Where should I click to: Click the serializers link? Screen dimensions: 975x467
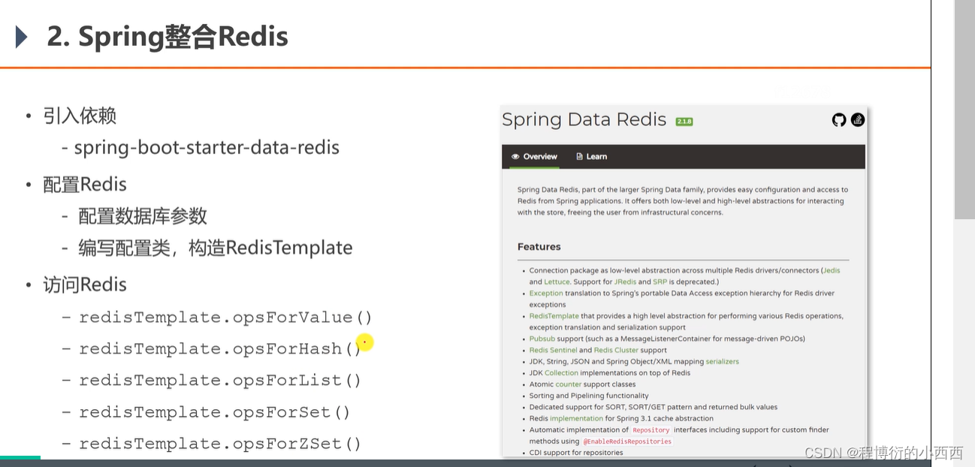(x=722, y=361)
